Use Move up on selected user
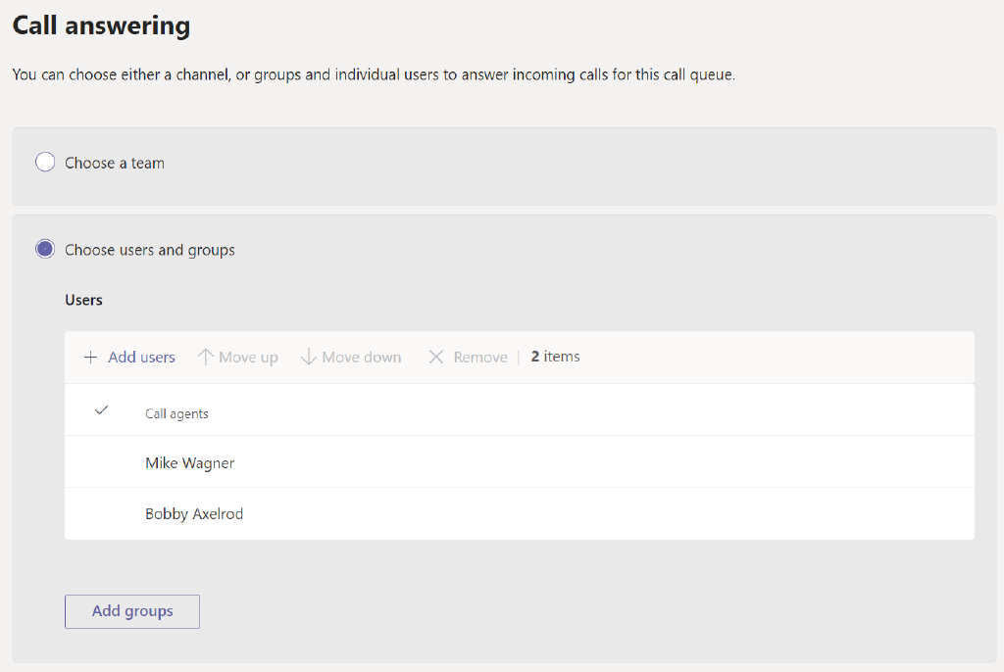Viewport: 1004px width, 672px height. pyautogui.click(x=236, y=357)
